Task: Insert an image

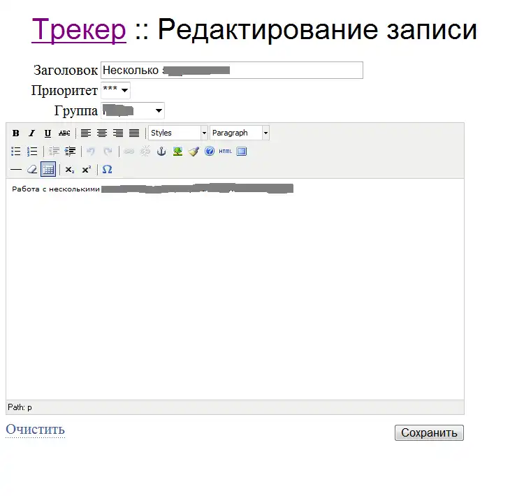Action: [177, 152]
